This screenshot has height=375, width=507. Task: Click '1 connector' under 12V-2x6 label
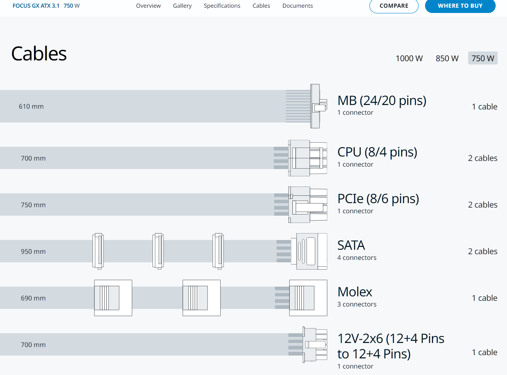355,366
